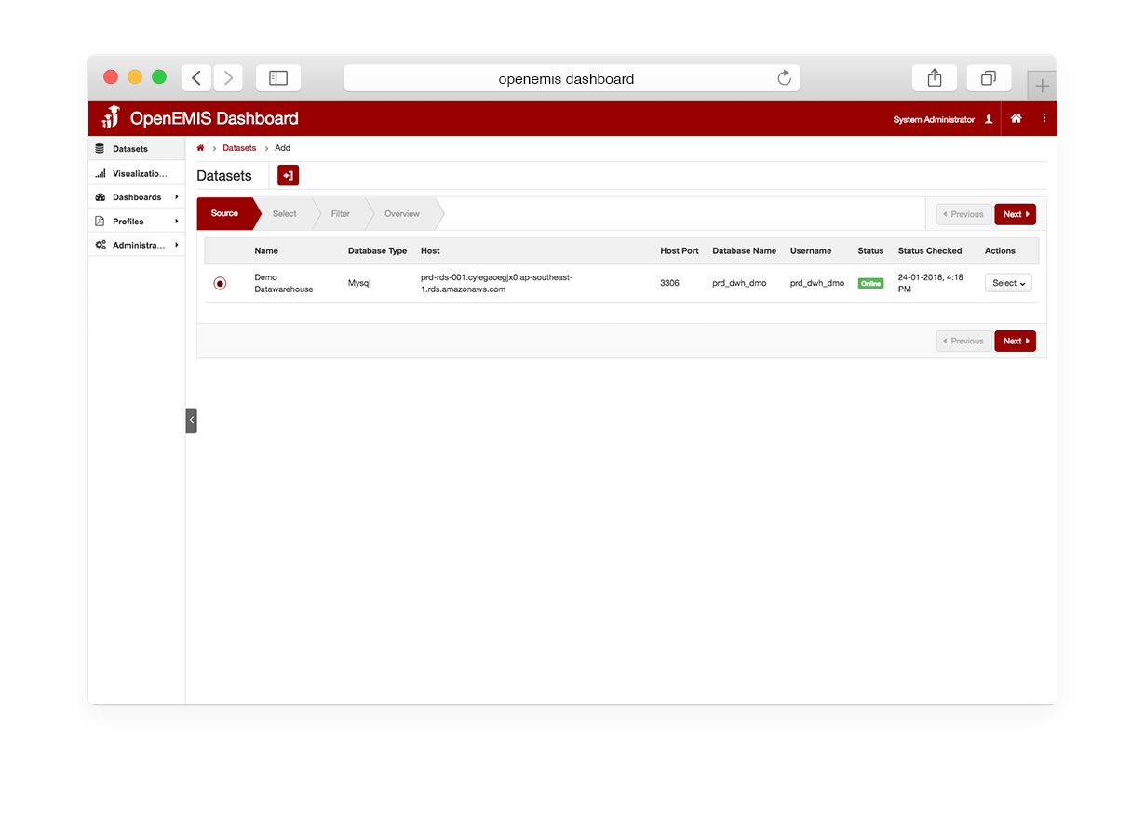Open Profiles sidebar menu item
The image size is (1145, 834).
pos(137,222)
